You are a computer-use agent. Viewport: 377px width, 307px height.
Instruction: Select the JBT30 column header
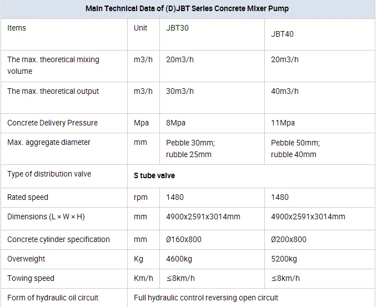click(x=177, y=28)
